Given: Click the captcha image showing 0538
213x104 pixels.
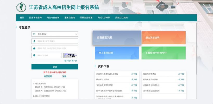Looking at the screenshot, I should [71, 55].
